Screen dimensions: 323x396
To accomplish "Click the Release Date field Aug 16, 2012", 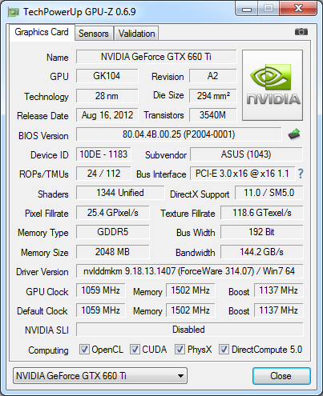I will point(107,115).
